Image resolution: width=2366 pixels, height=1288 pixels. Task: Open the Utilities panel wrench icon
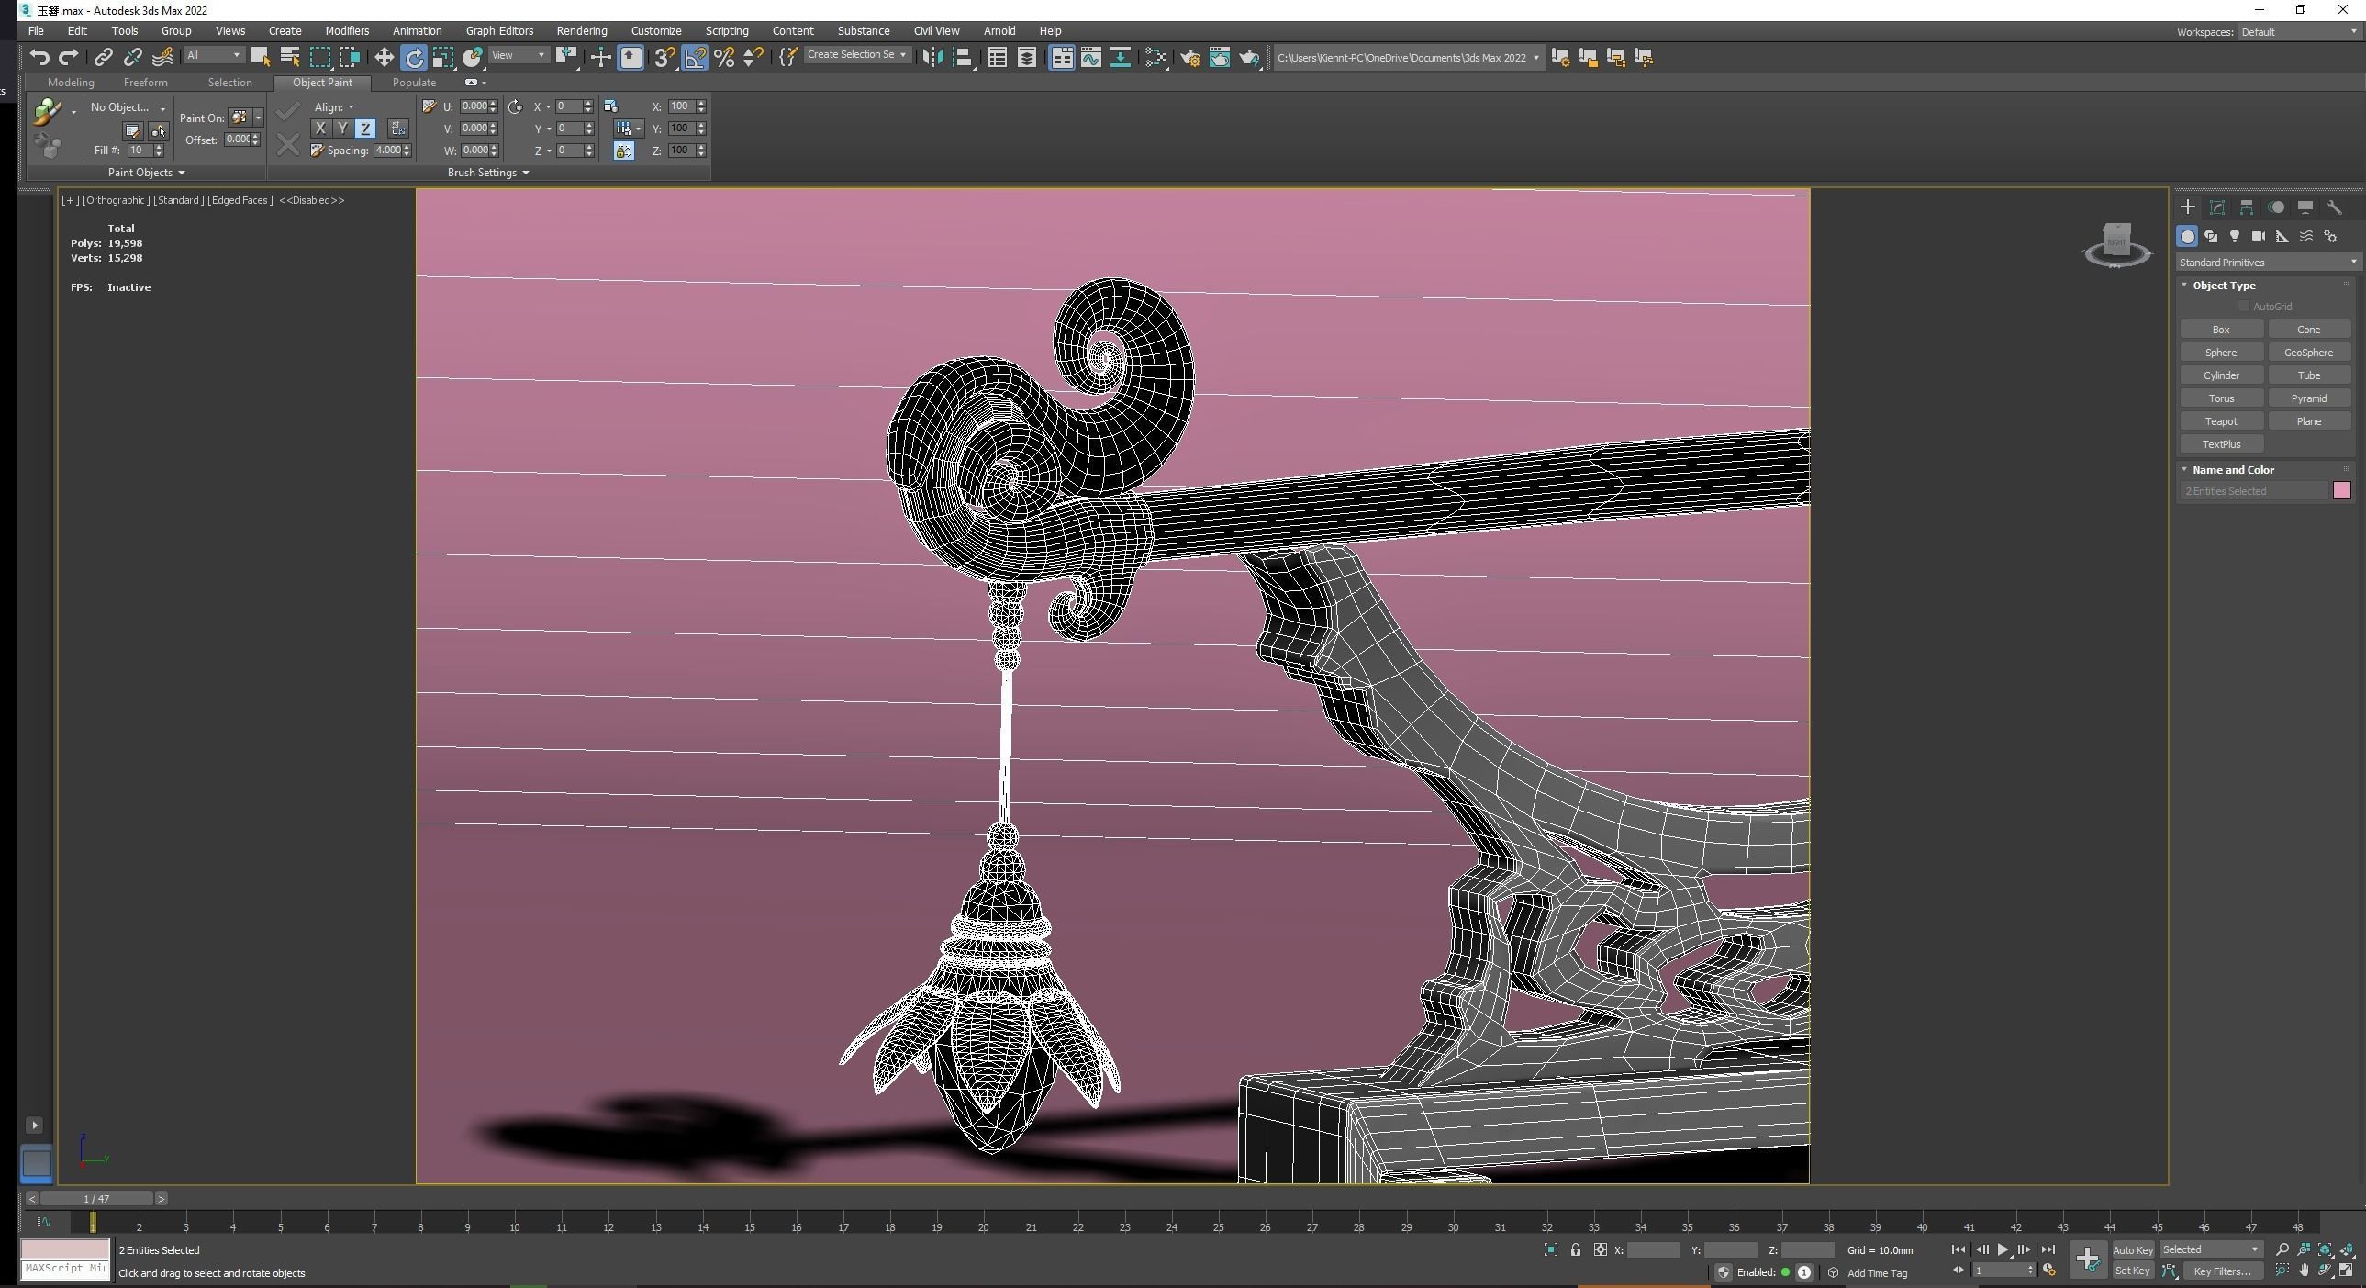click(2334, 207)
